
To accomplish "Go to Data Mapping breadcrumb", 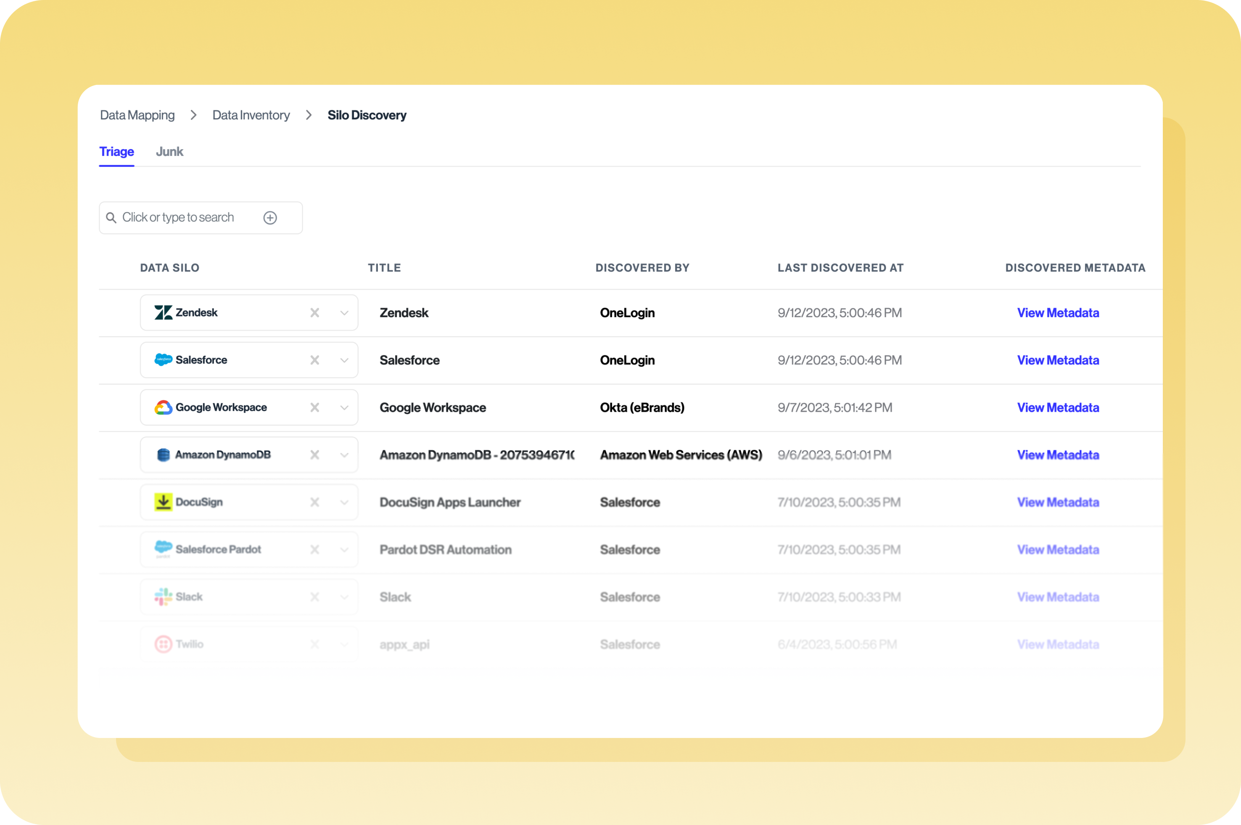I will click(137, 115).
